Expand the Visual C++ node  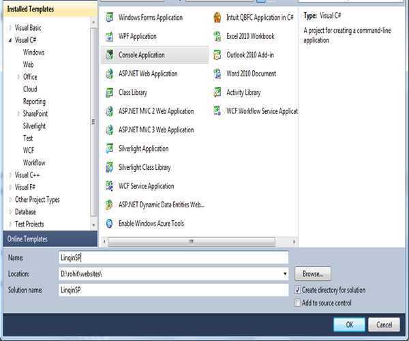[10, 175]
